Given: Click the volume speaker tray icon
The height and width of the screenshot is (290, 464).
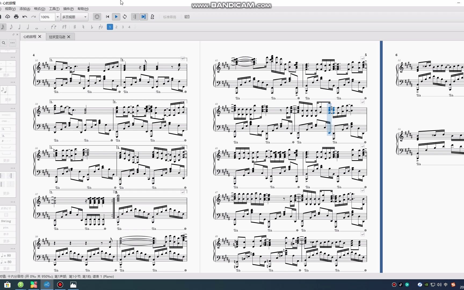Looking at the screenshot, I should coord(439,285).
